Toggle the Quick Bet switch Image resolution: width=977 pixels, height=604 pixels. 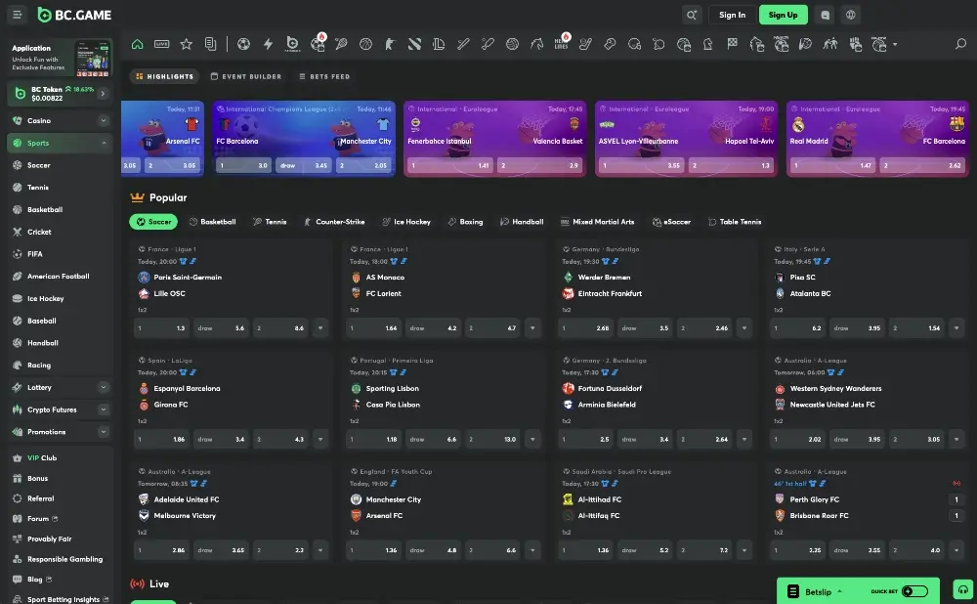tap(914, 591)
